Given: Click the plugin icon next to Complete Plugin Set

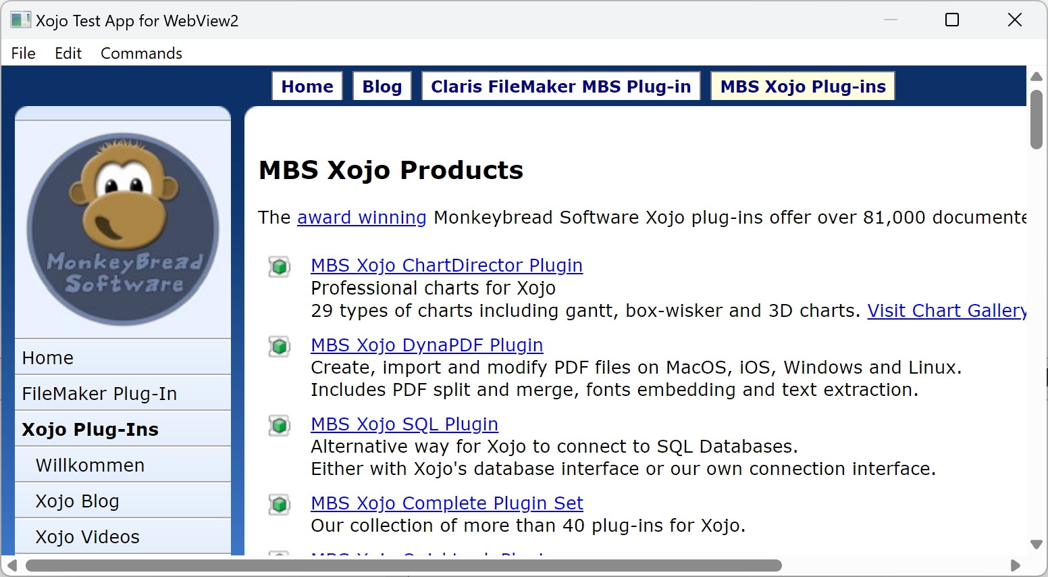Looking at the screenshot, I should 280,504.
